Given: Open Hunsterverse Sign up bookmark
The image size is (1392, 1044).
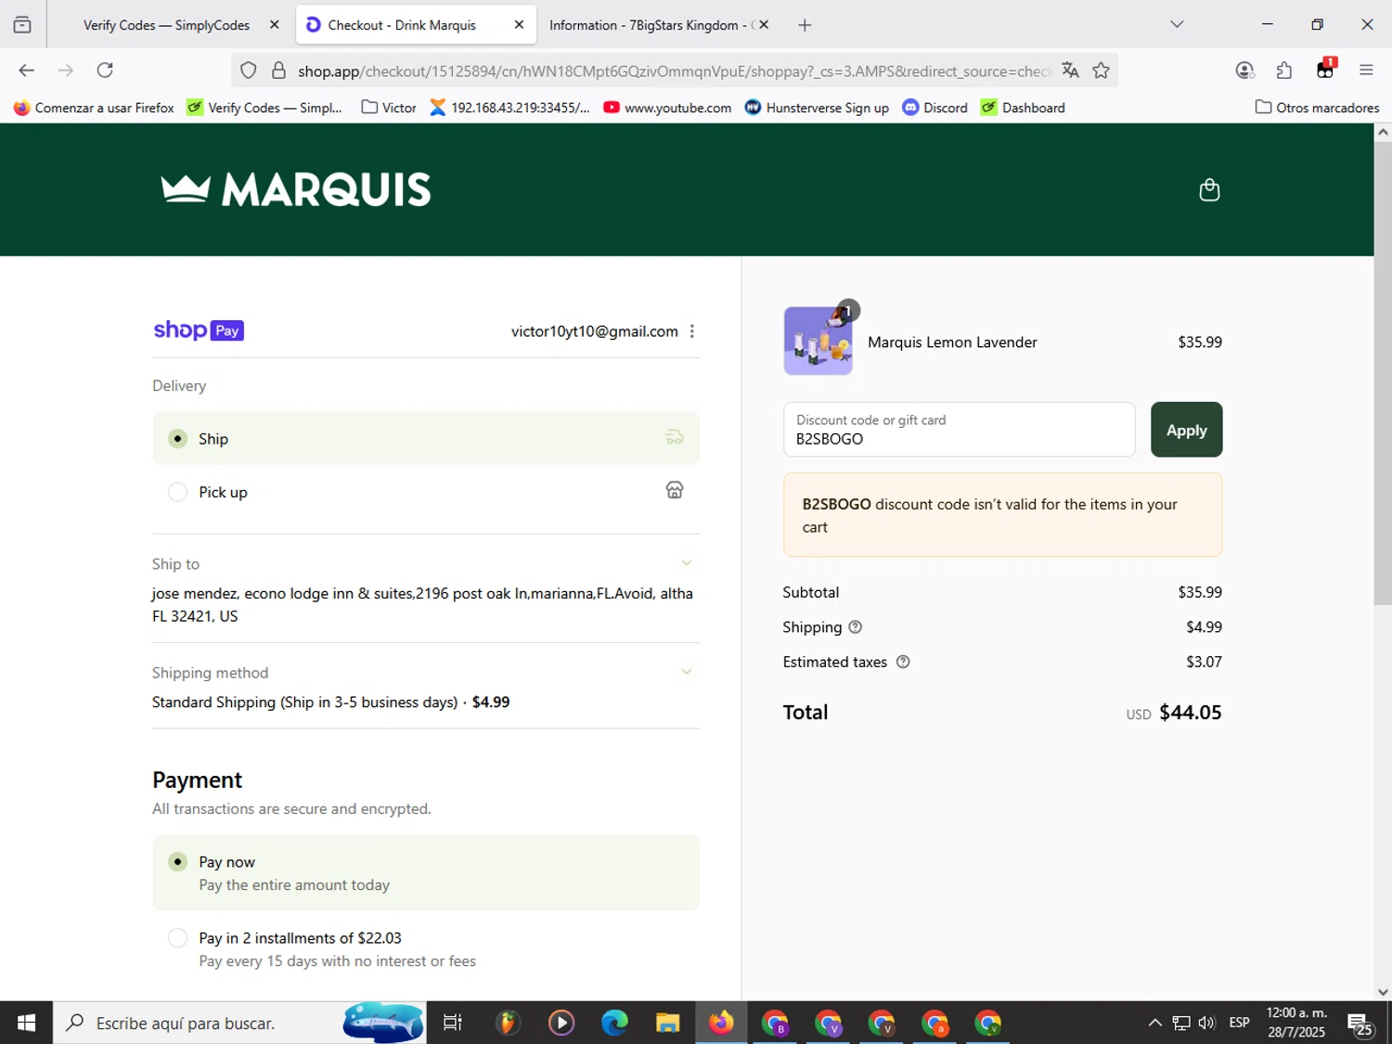Looking at the screenshot, I should 817,108.
